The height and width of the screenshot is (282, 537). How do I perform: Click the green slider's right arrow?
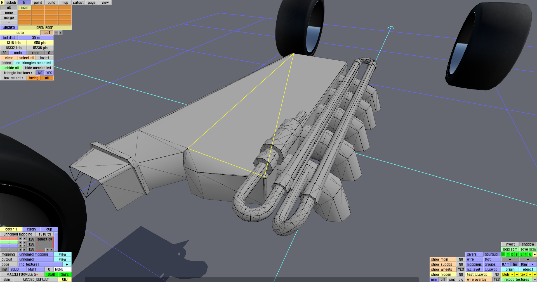click(25, 242)
